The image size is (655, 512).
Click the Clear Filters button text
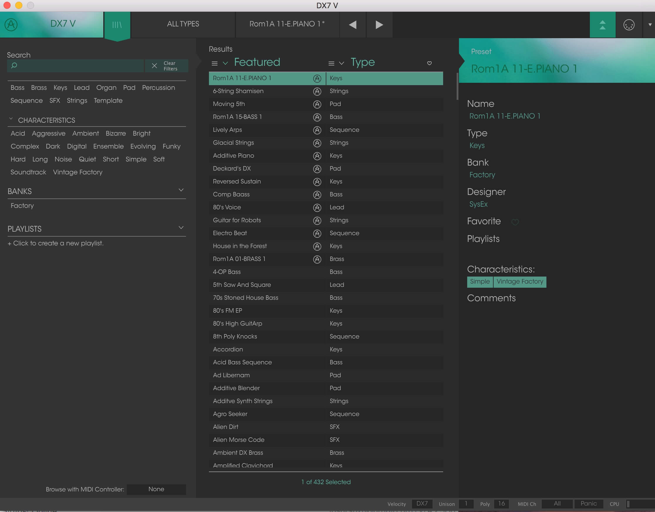(x=170, y=66)
